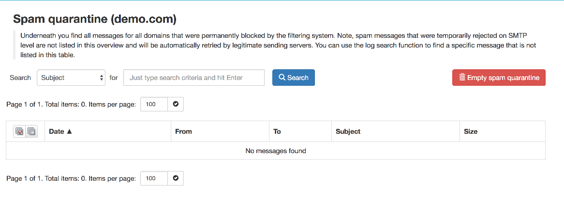The image size is (564, 218).
Task: Click the up-down arrows of Subject selector
Action: click(101, 78)
